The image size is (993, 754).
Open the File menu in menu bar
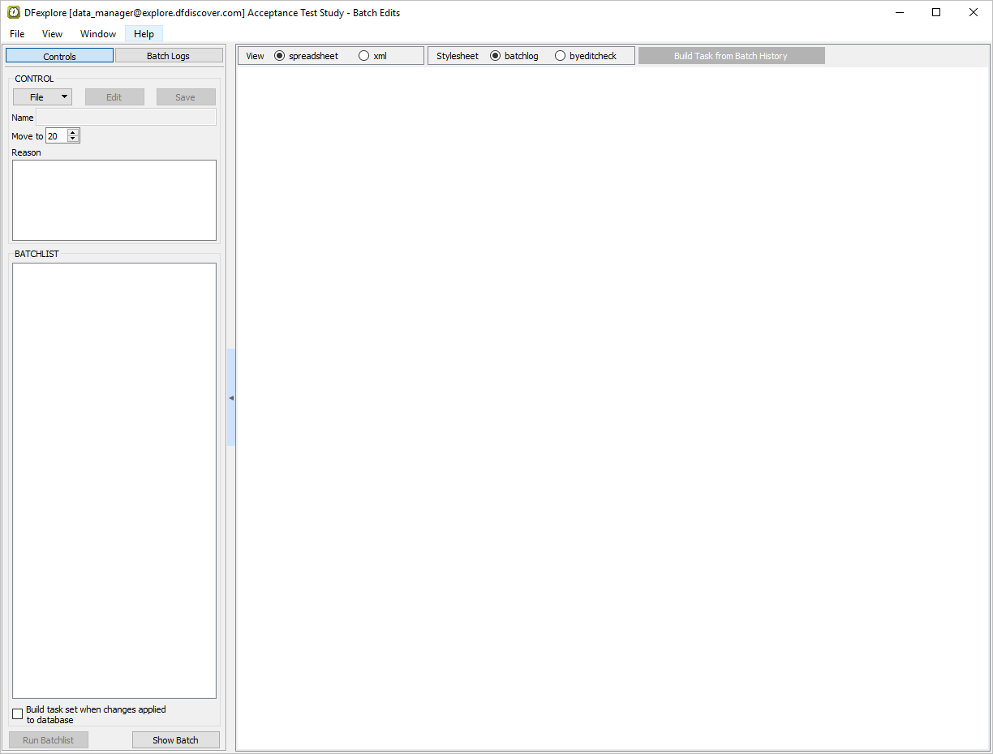(x=17, y=34)
